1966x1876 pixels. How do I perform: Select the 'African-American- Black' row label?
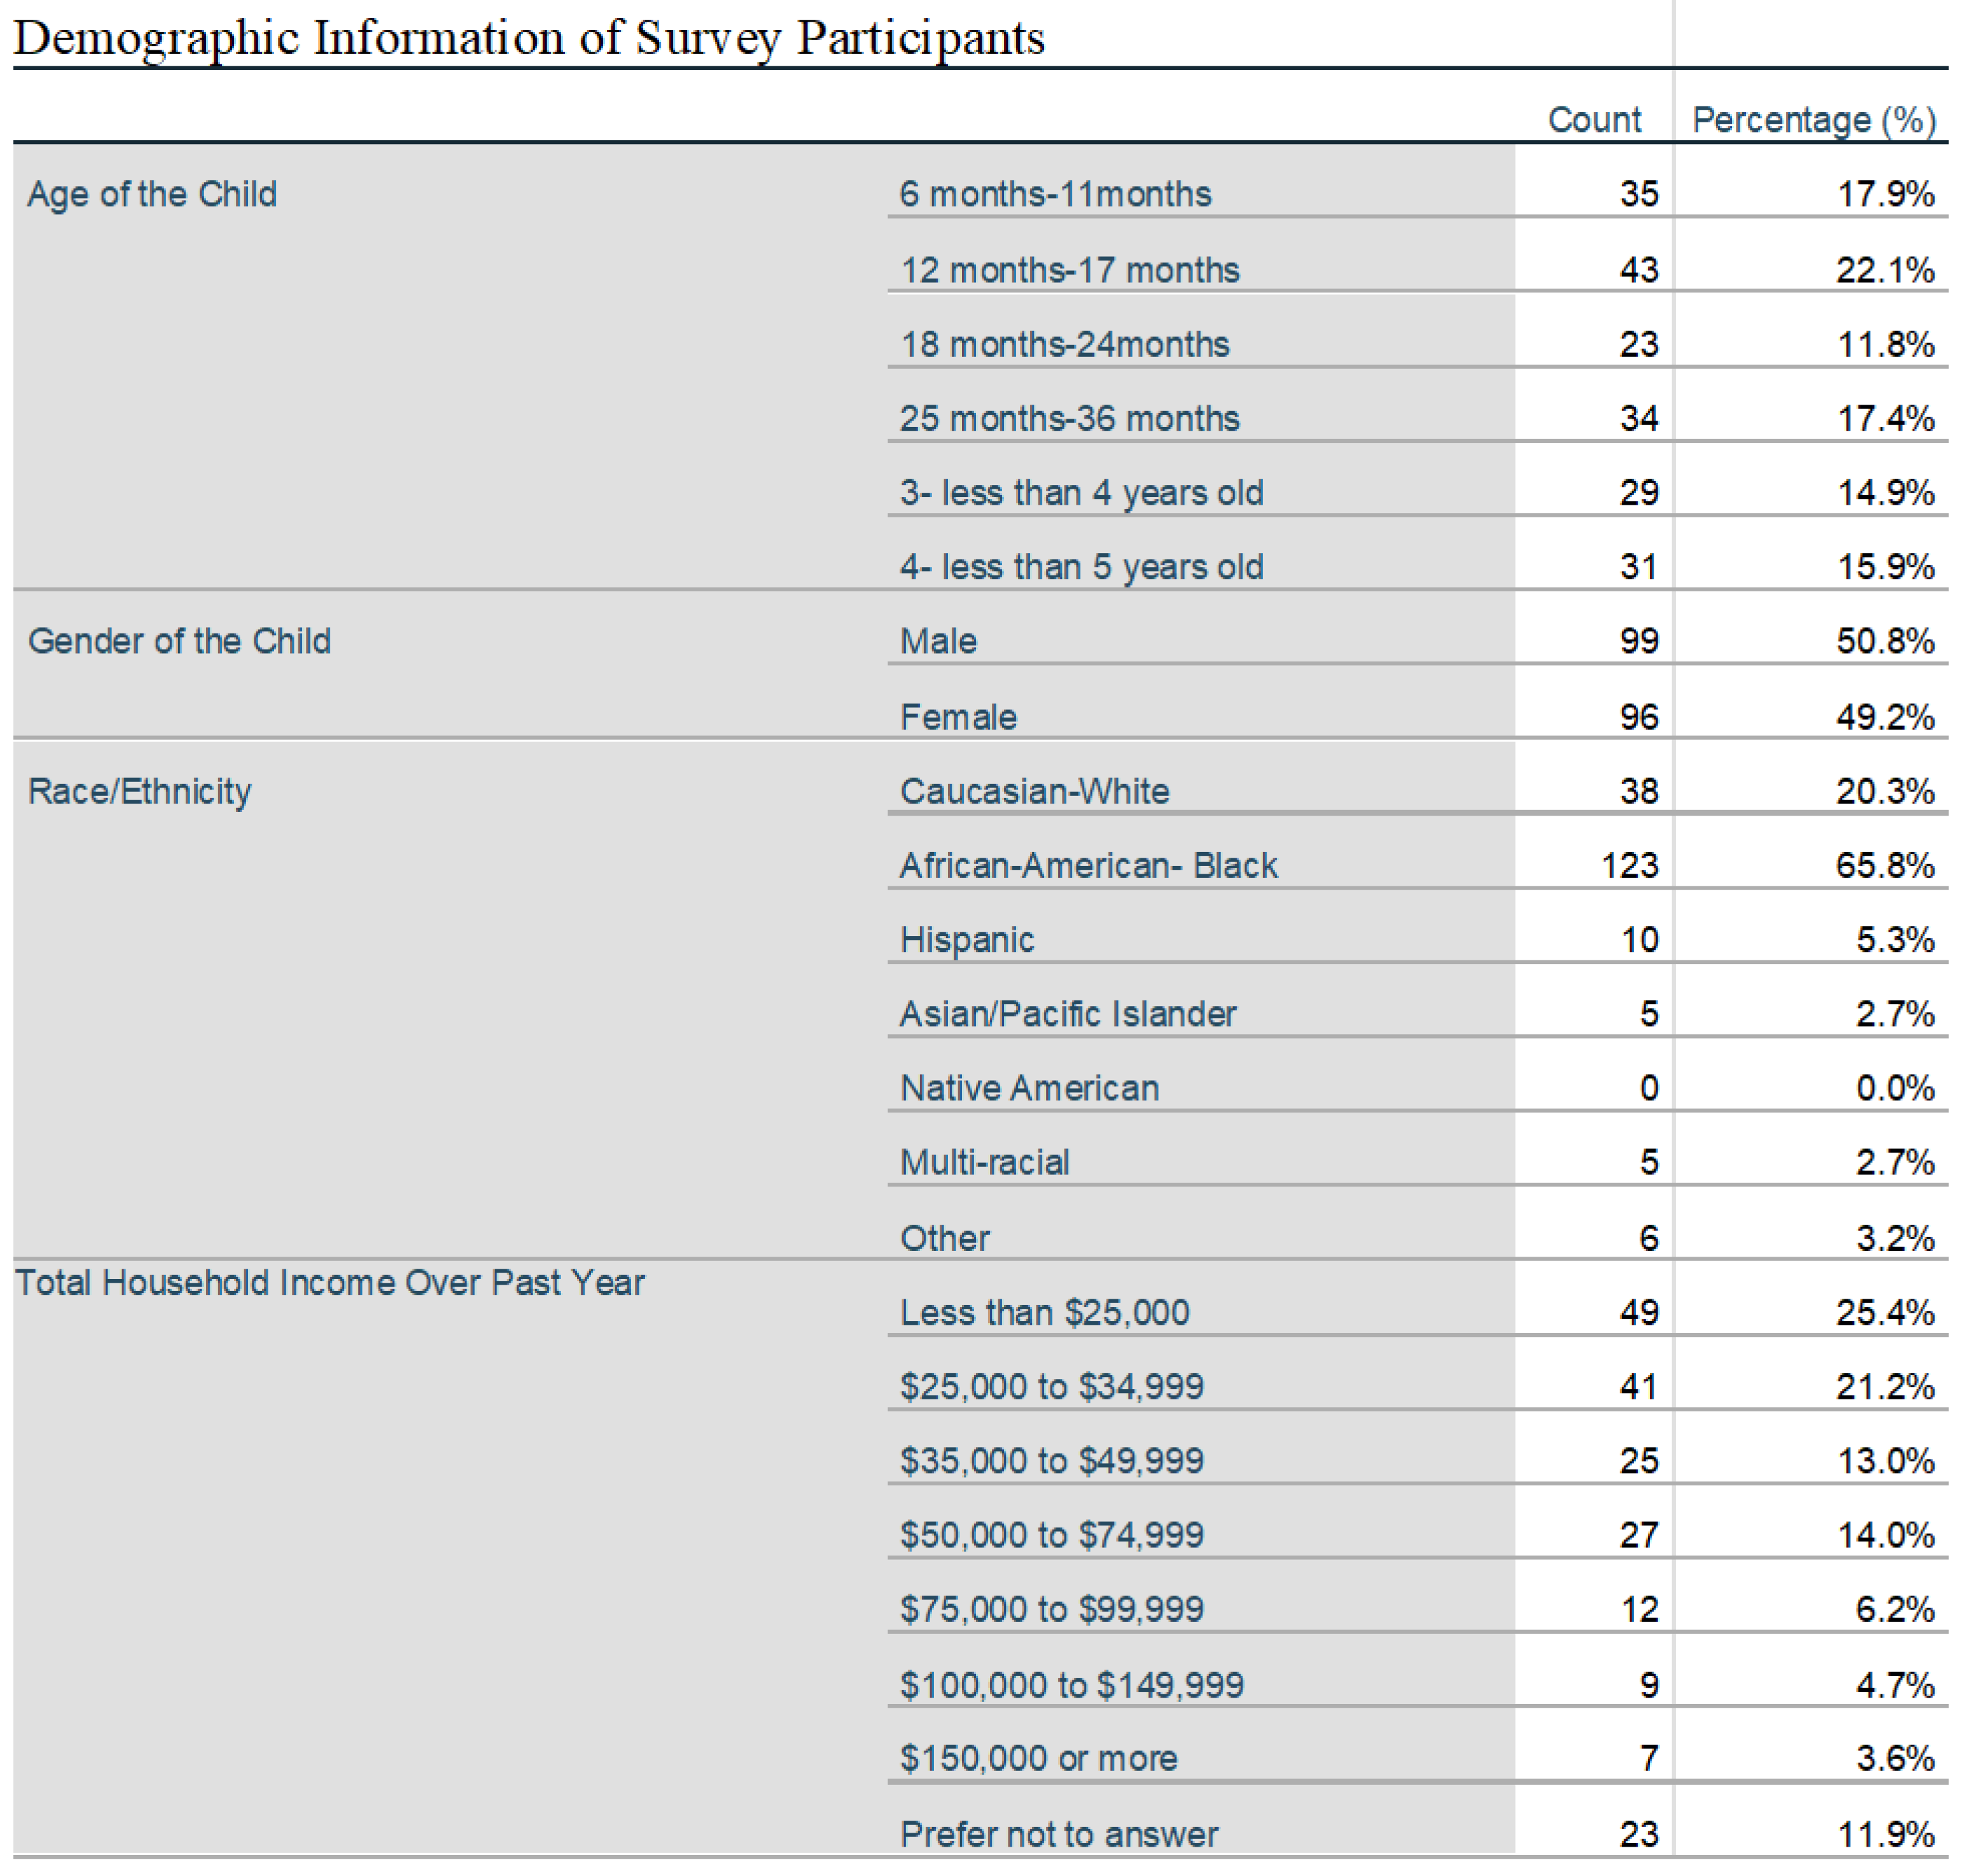(1088, 865)
